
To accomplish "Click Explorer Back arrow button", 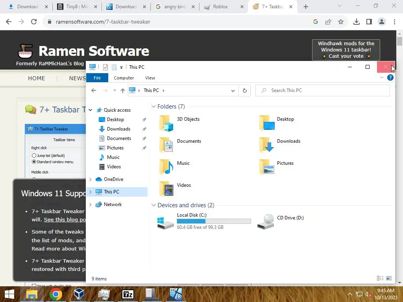I will [94, 90].
